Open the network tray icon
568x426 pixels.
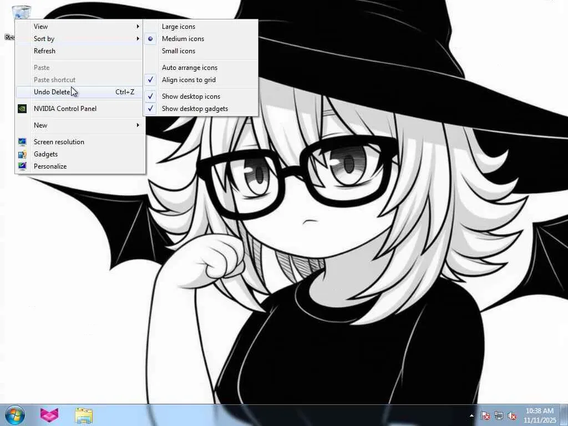(x=499, y=416)
